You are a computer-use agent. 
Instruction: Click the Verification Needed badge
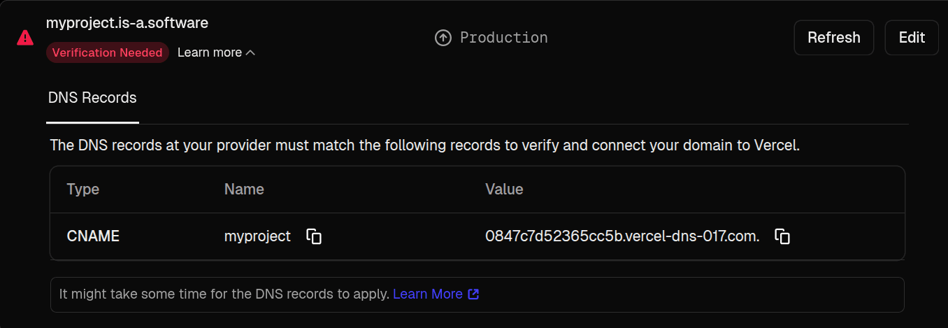107,52
